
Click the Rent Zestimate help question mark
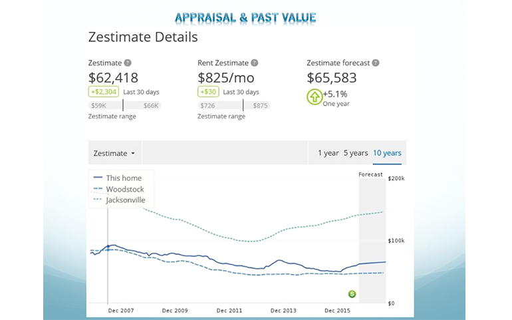255,63
